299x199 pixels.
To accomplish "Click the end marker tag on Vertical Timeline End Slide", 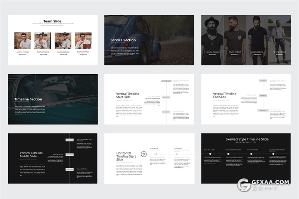I will coord(263,110).
